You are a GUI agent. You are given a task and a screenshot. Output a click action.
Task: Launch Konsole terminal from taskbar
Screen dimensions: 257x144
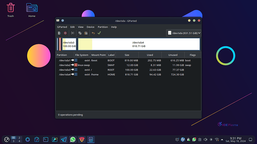pos(46,140)
